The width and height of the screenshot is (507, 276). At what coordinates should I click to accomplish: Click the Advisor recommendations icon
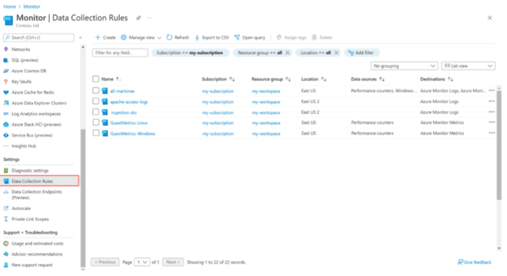click(x=6, y=254)
